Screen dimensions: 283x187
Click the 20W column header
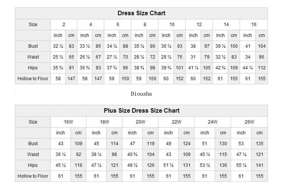click(x=140, y=122)
